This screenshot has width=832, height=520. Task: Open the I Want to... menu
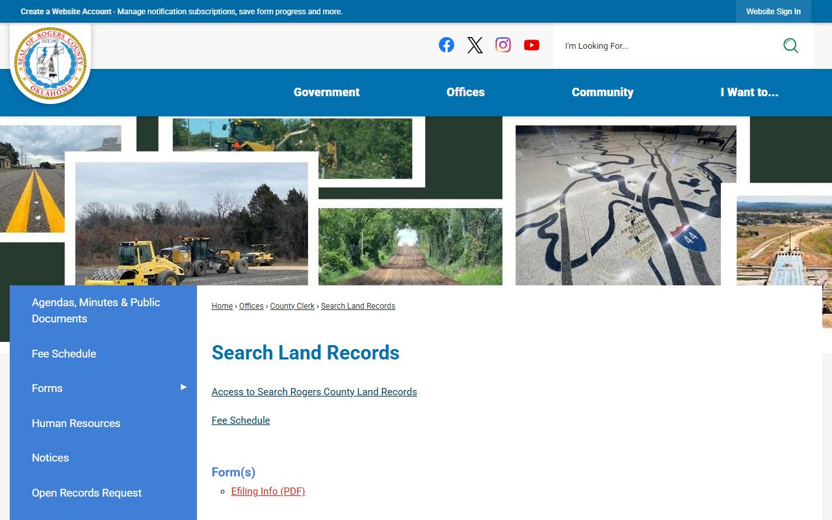749,92
